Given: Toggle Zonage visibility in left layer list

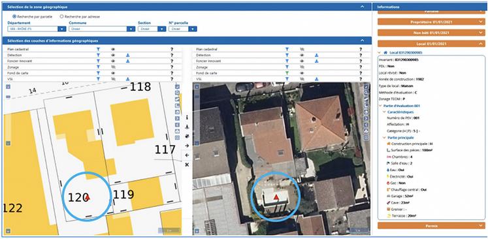Looking at the screenshot, I should click(x=113, y=67).
